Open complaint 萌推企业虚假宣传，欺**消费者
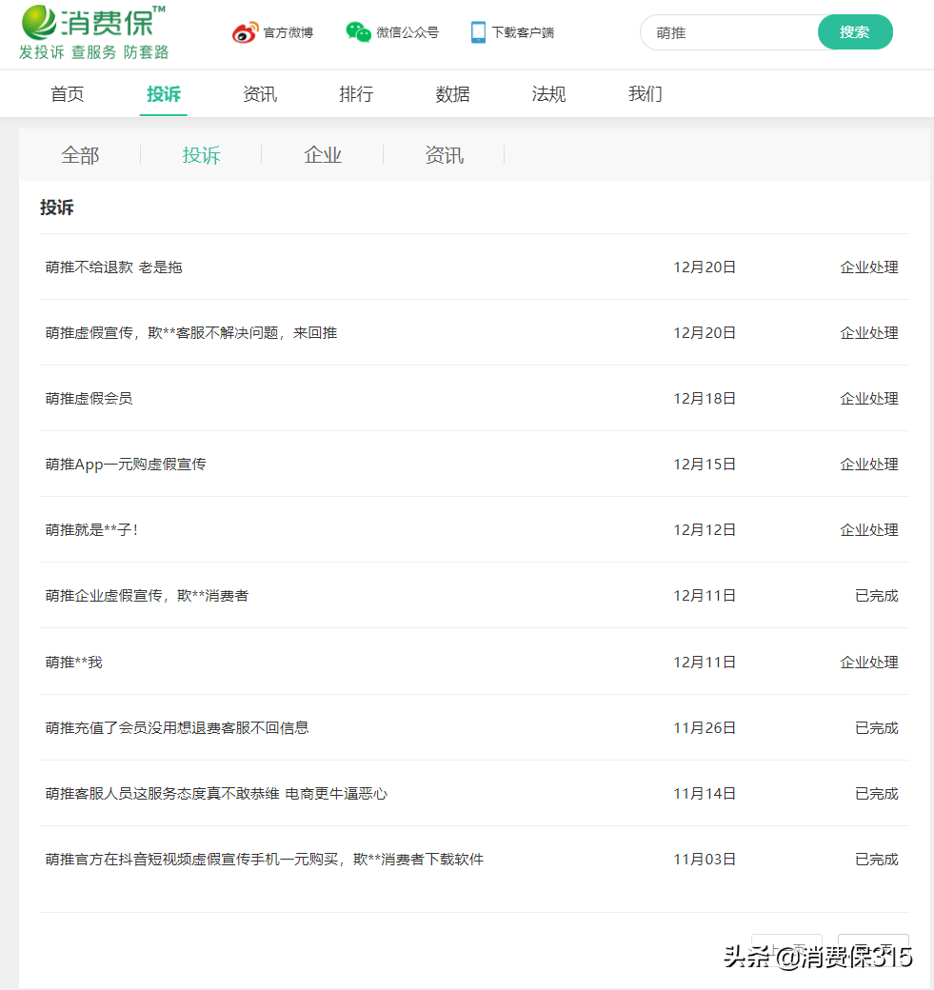Image resolution: width=934 pixels, height=990 pixels. pyautogui.click(x=148, y=595)
